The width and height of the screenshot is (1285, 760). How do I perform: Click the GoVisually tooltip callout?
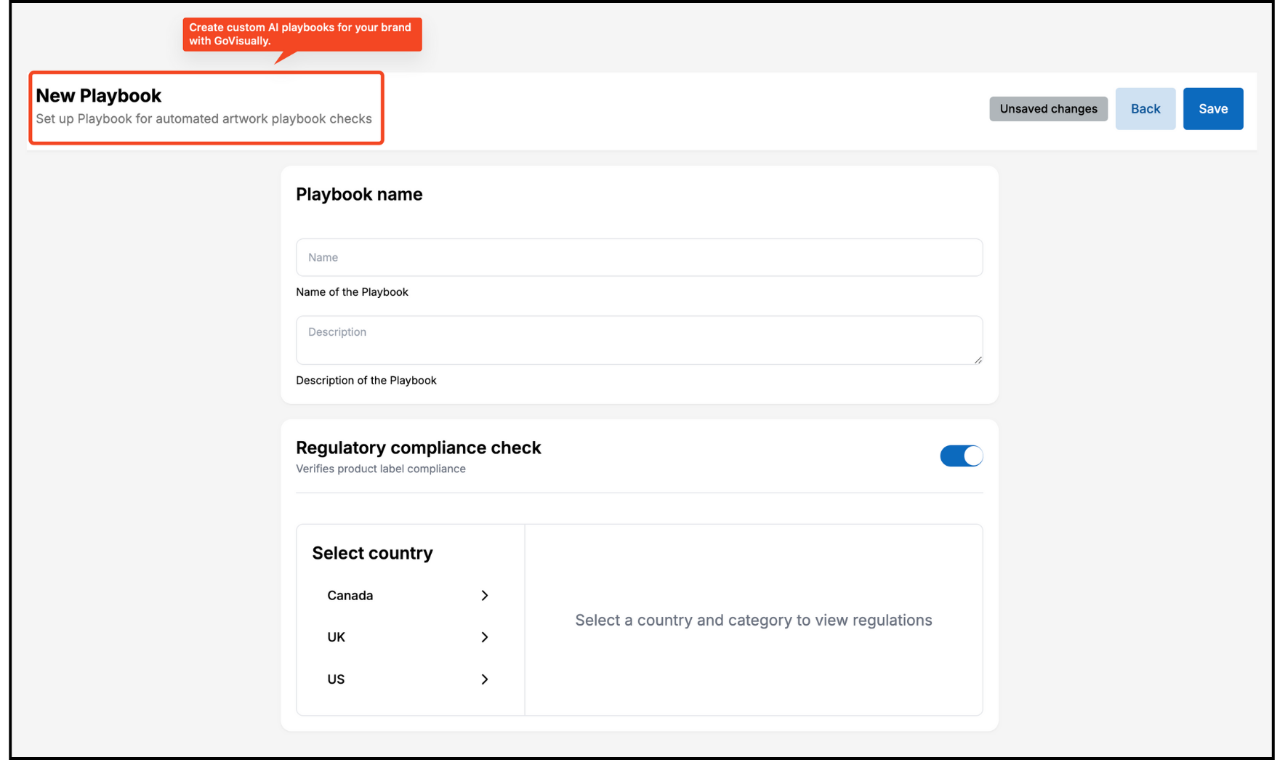[x=301, y=34]
